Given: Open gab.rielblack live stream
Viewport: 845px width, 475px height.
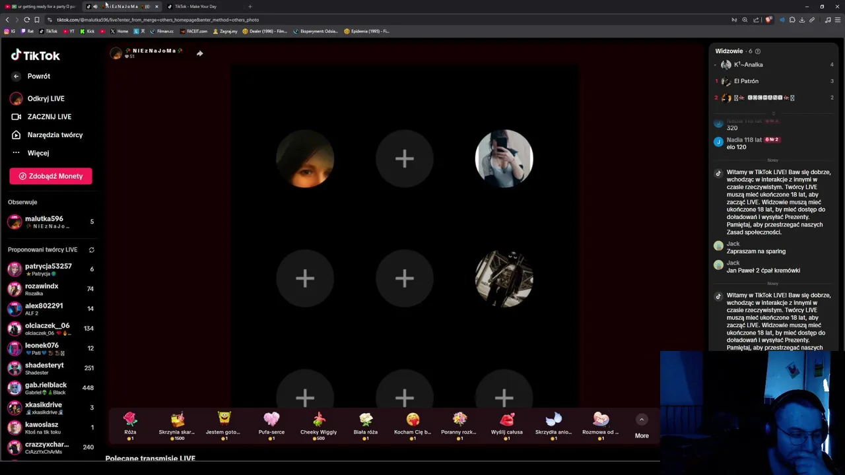Looking at the screenshot, I should pos(50,388).
